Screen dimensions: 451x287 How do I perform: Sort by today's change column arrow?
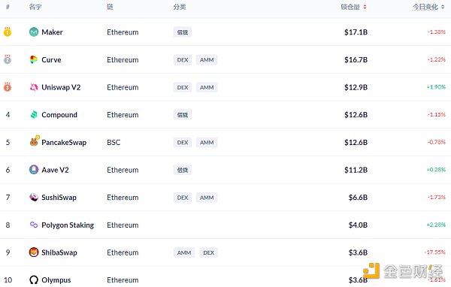tap(443, 7)
